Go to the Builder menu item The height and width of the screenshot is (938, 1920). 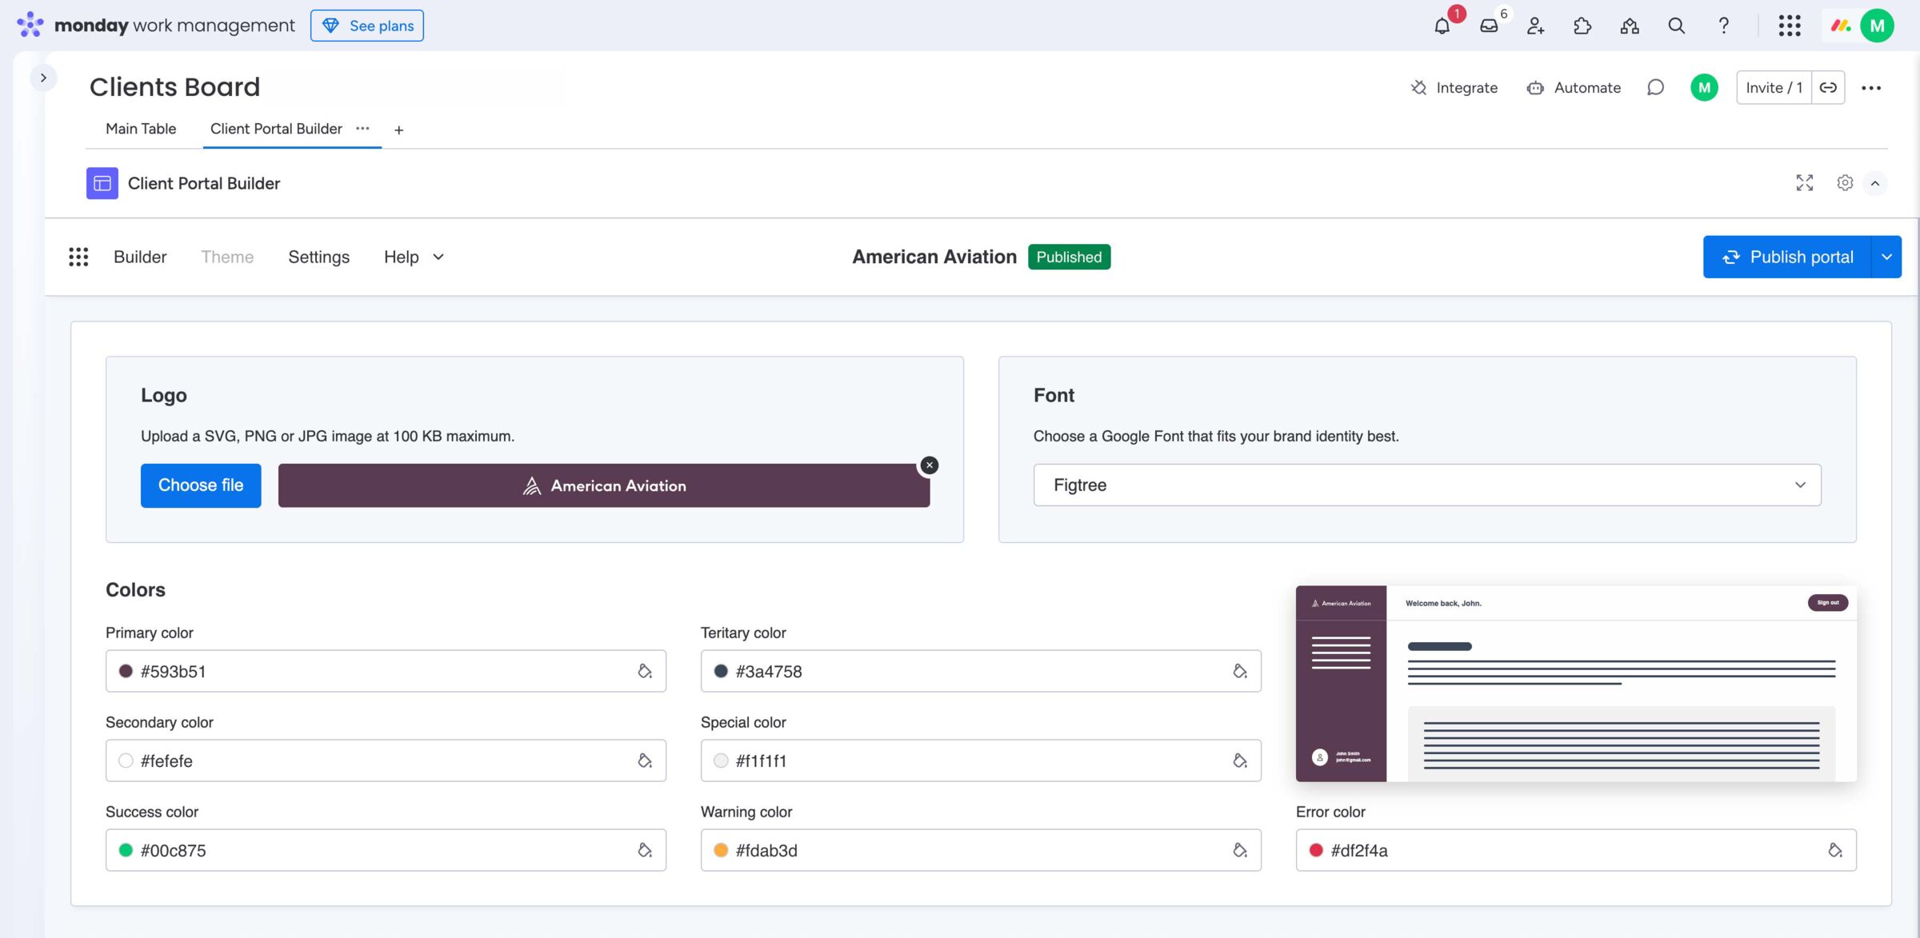tap(140, 257)
